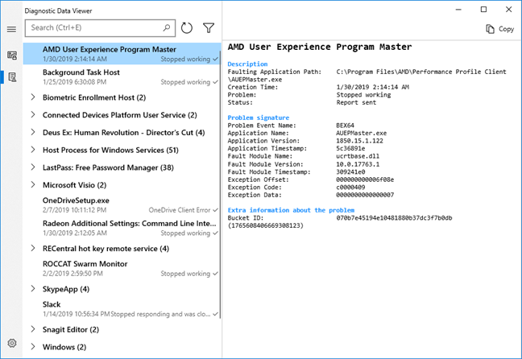Viewport: 522px width, 359px height.
Task: Click the exception code c0000409
Action: pos(350,187)
